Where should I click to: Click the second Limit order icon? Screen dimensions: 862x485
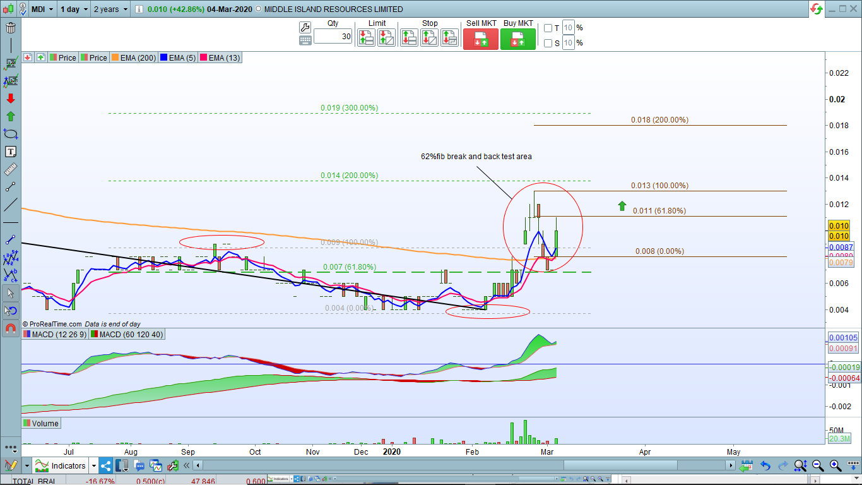[386, 37]
